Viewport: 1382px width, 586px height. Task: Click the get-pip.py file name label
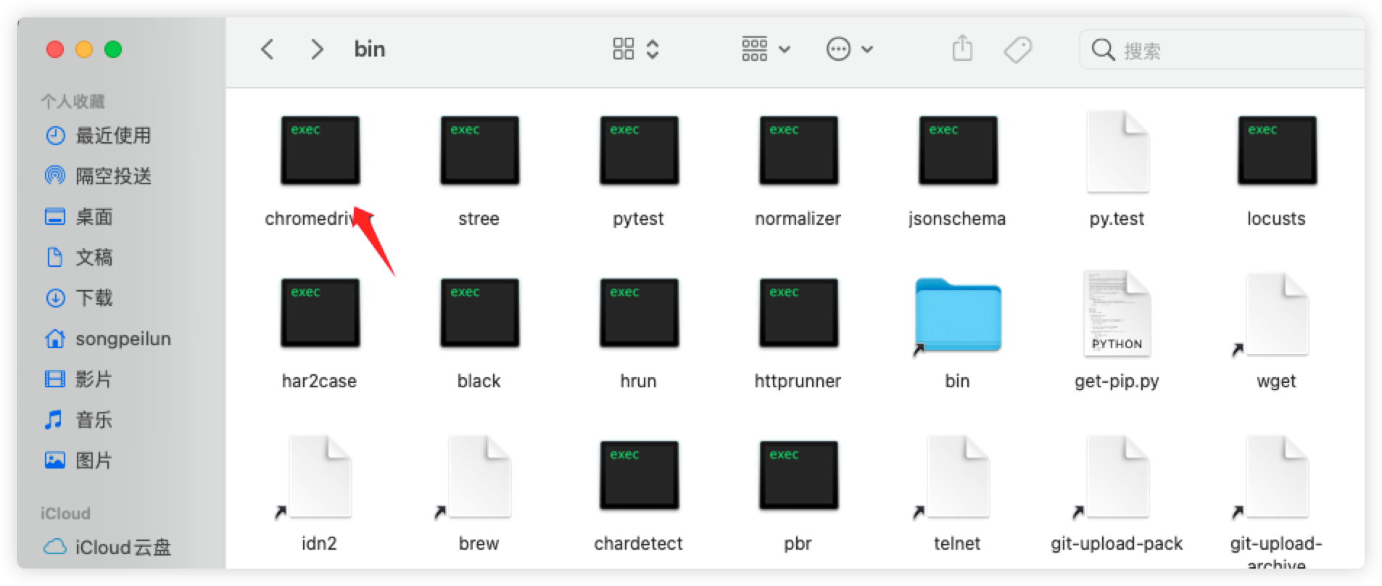1117,381
